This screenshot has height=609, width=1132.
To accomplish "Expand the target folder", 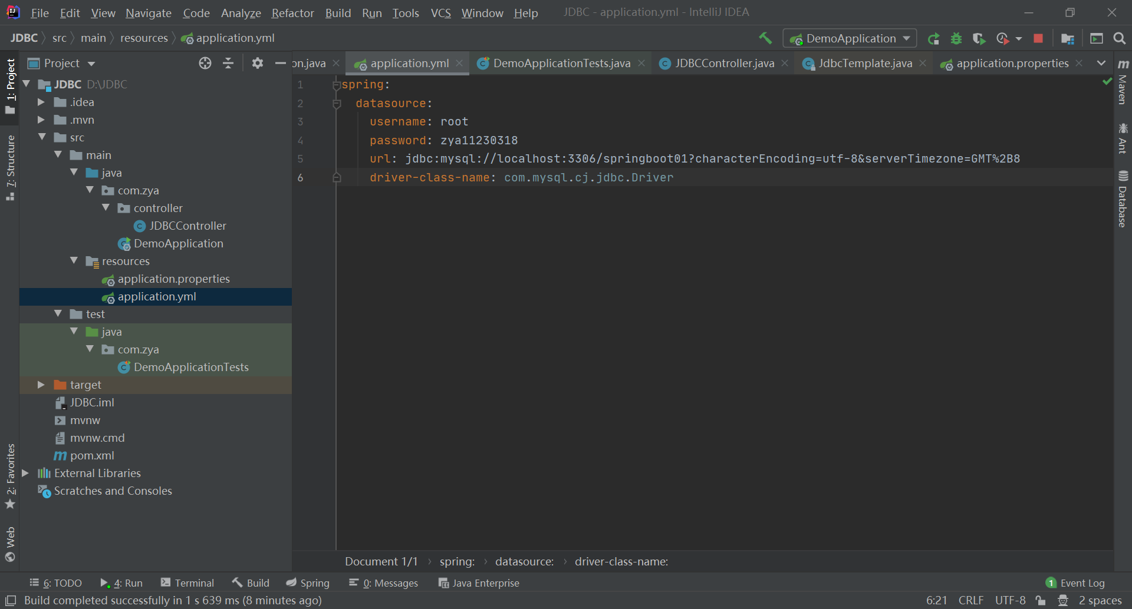I will (x=41, y=385).
